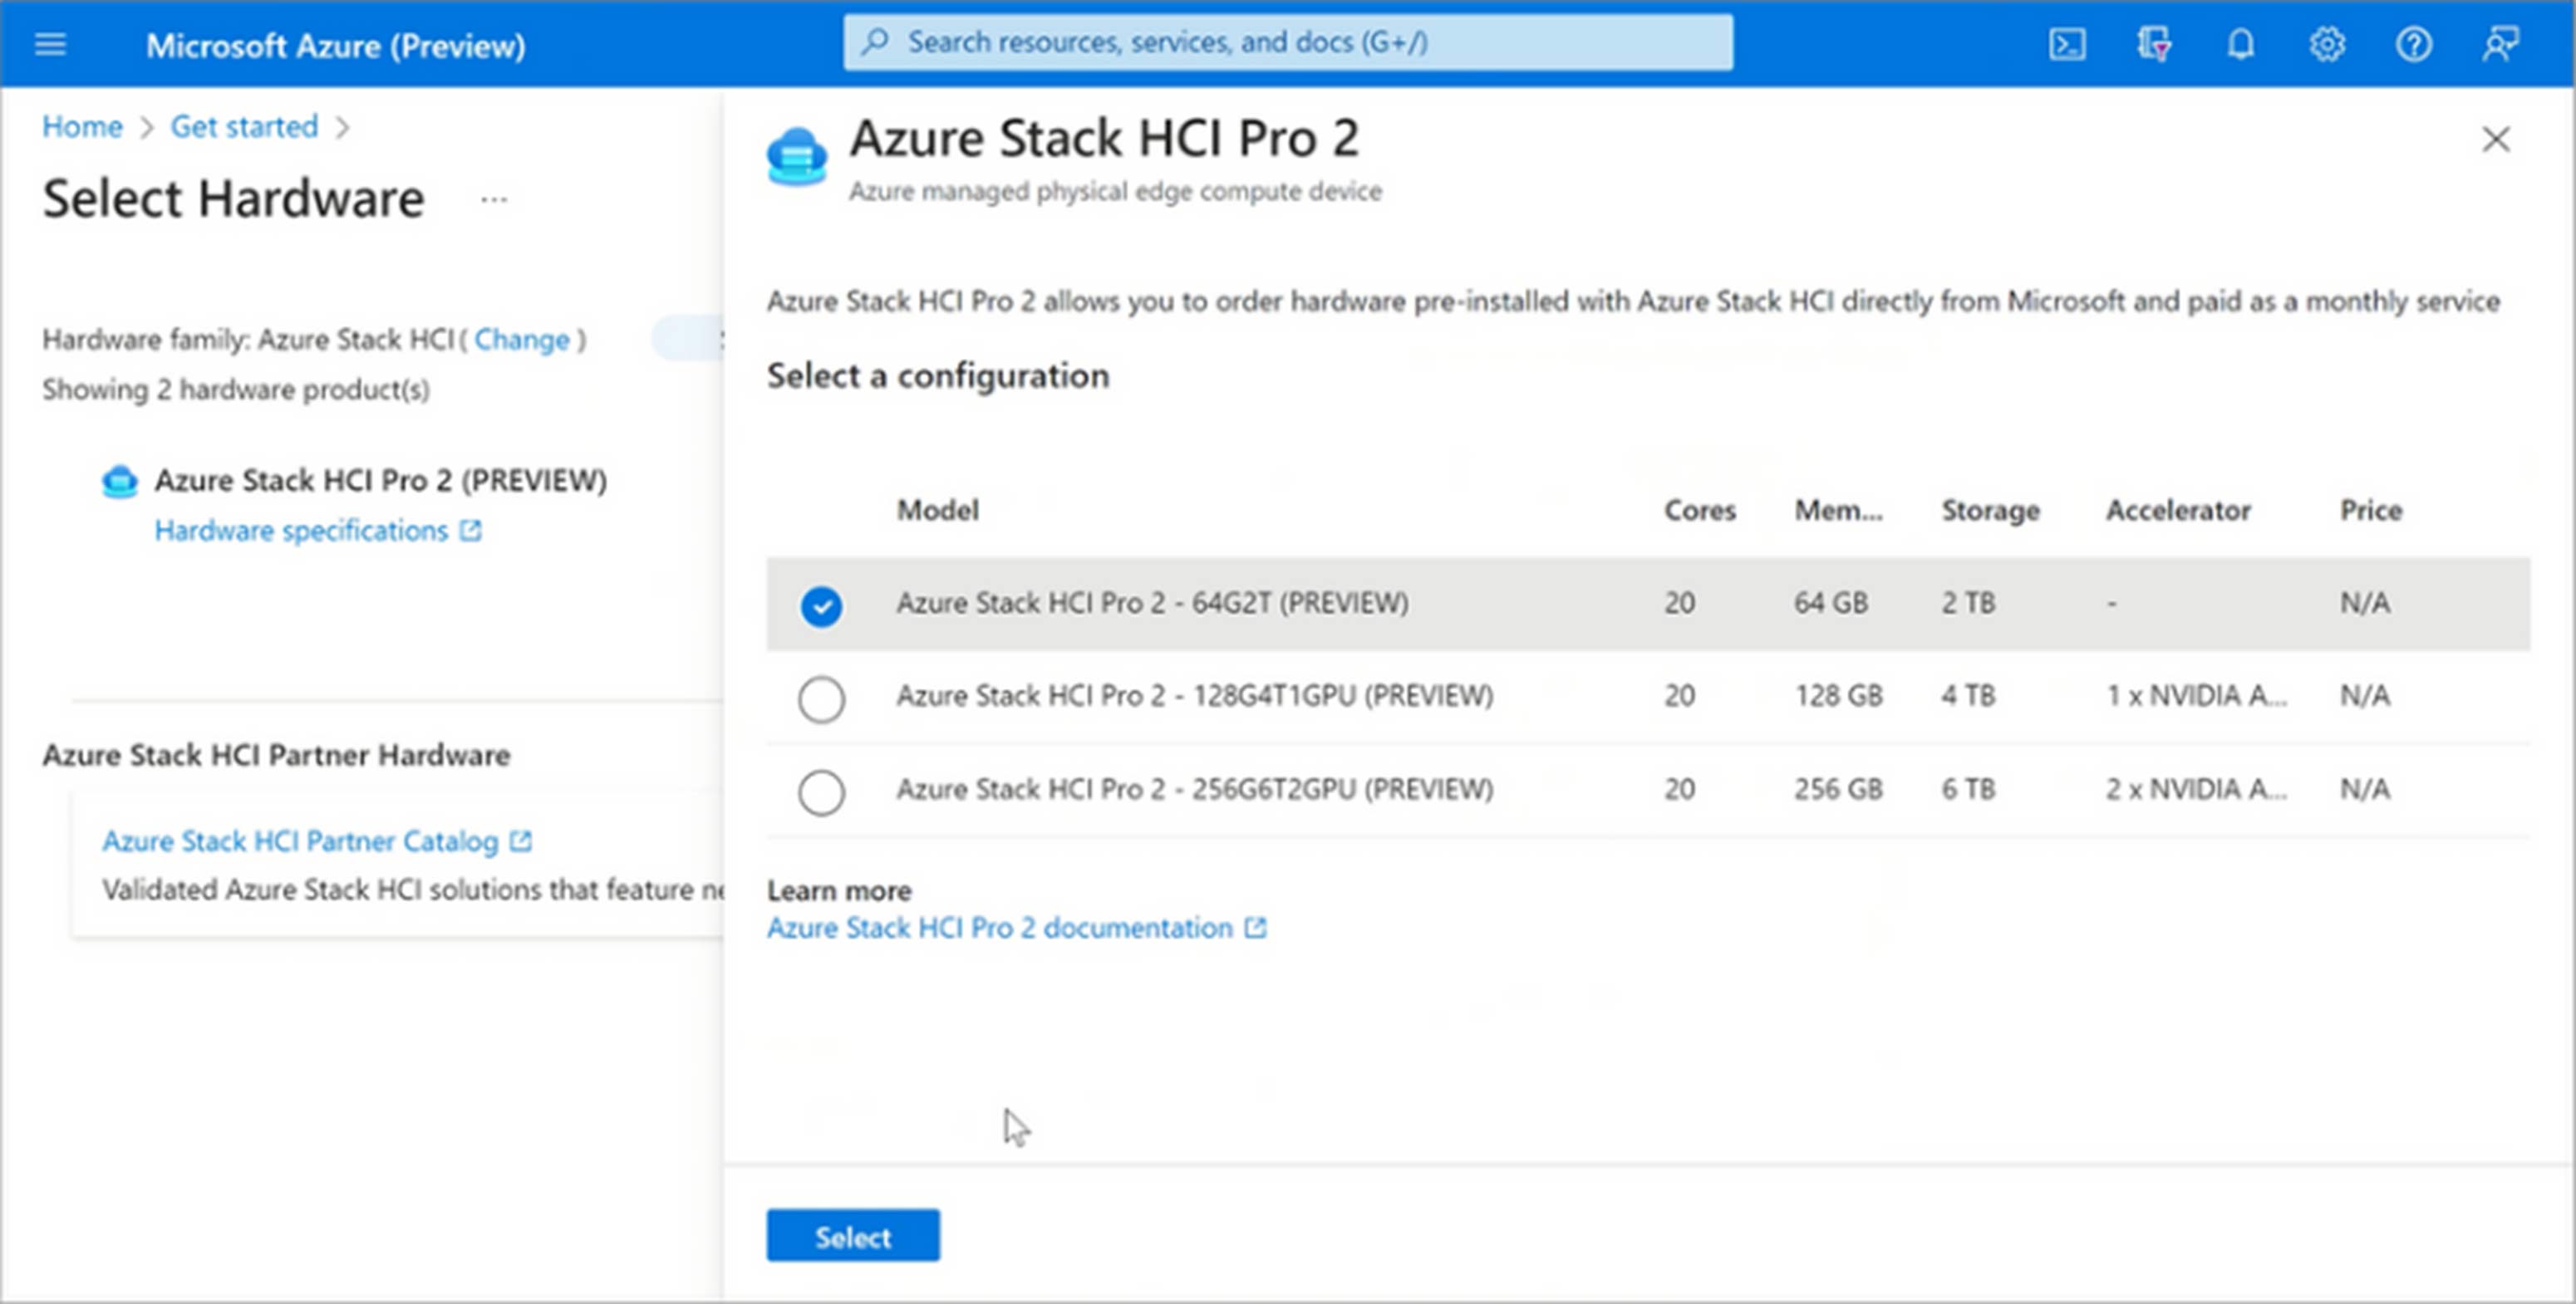Close the Azure Stack HCI Pro 2 panel

2495,139
